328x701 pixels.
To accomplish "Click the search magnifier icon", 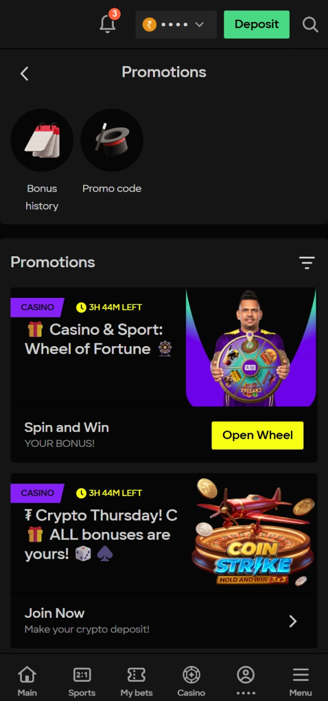I will coord(310,25).
